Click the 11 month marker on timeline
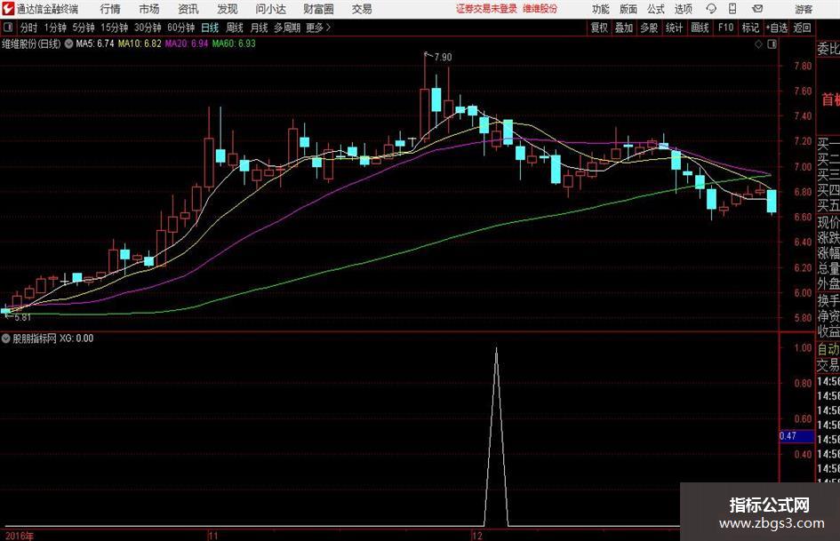Screen dimensions: 840x541 pos(213,536)
